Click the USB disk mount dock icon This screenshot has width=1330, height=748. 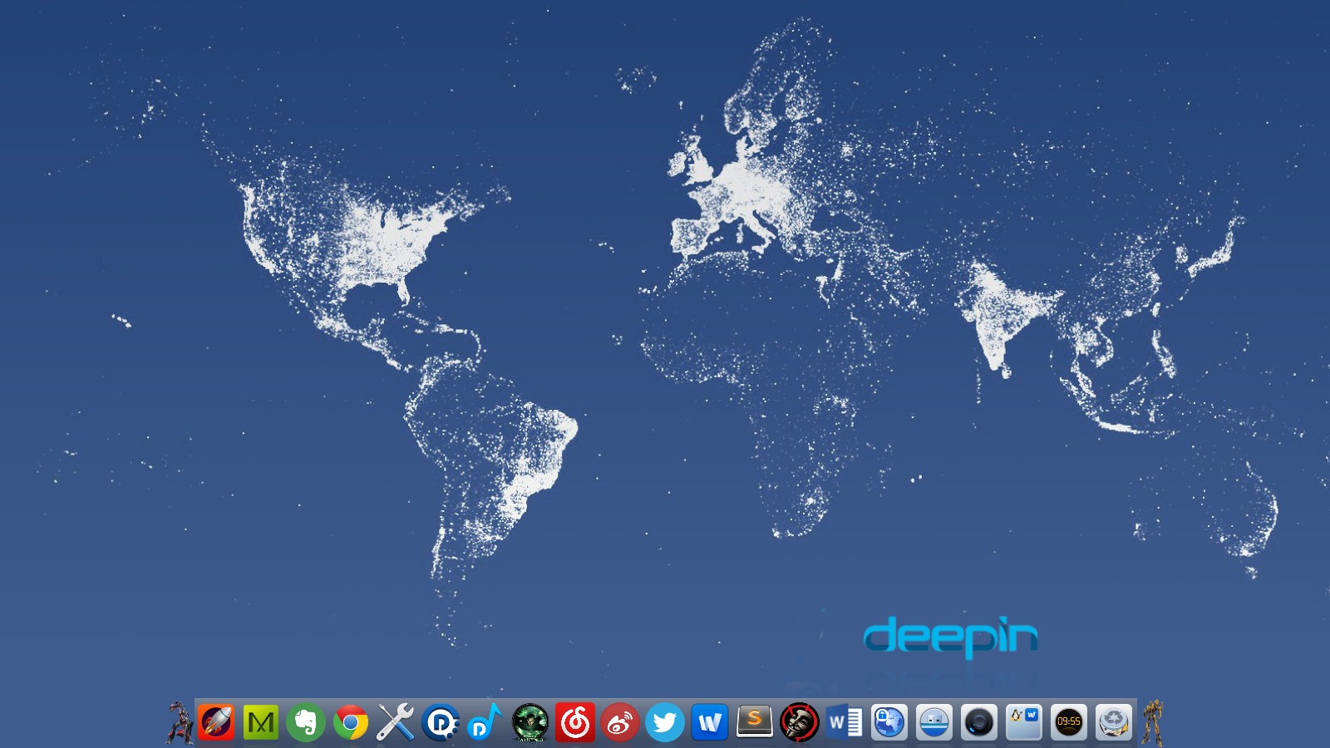(934, 722)
